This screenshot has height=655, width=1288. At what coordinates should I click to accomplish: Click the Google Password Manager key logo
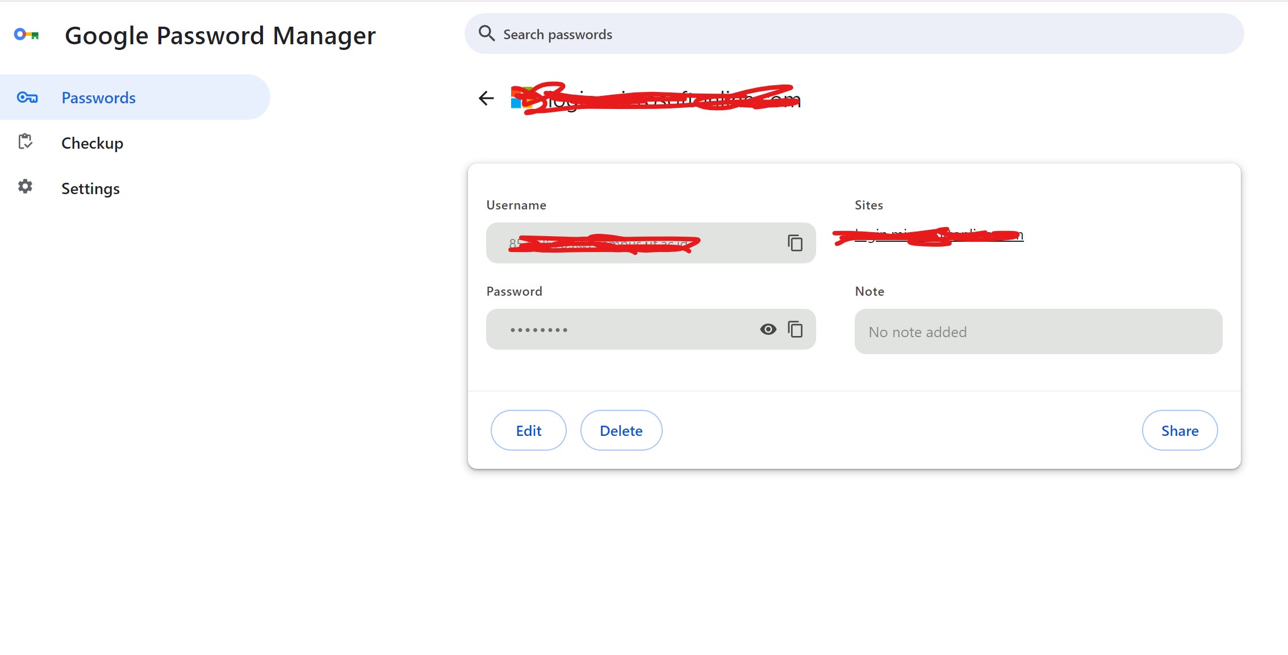(27, 35)
